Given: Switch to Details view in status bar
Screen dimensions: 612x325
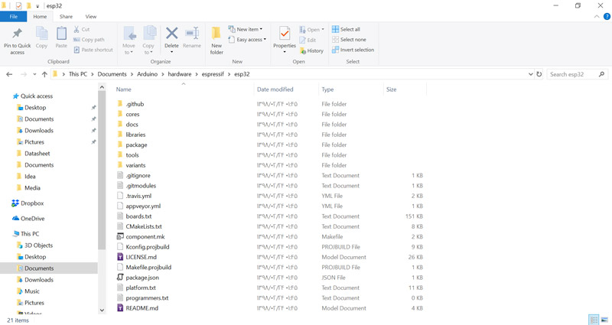Looking at the screenshot, I should (x=594, y=320).
